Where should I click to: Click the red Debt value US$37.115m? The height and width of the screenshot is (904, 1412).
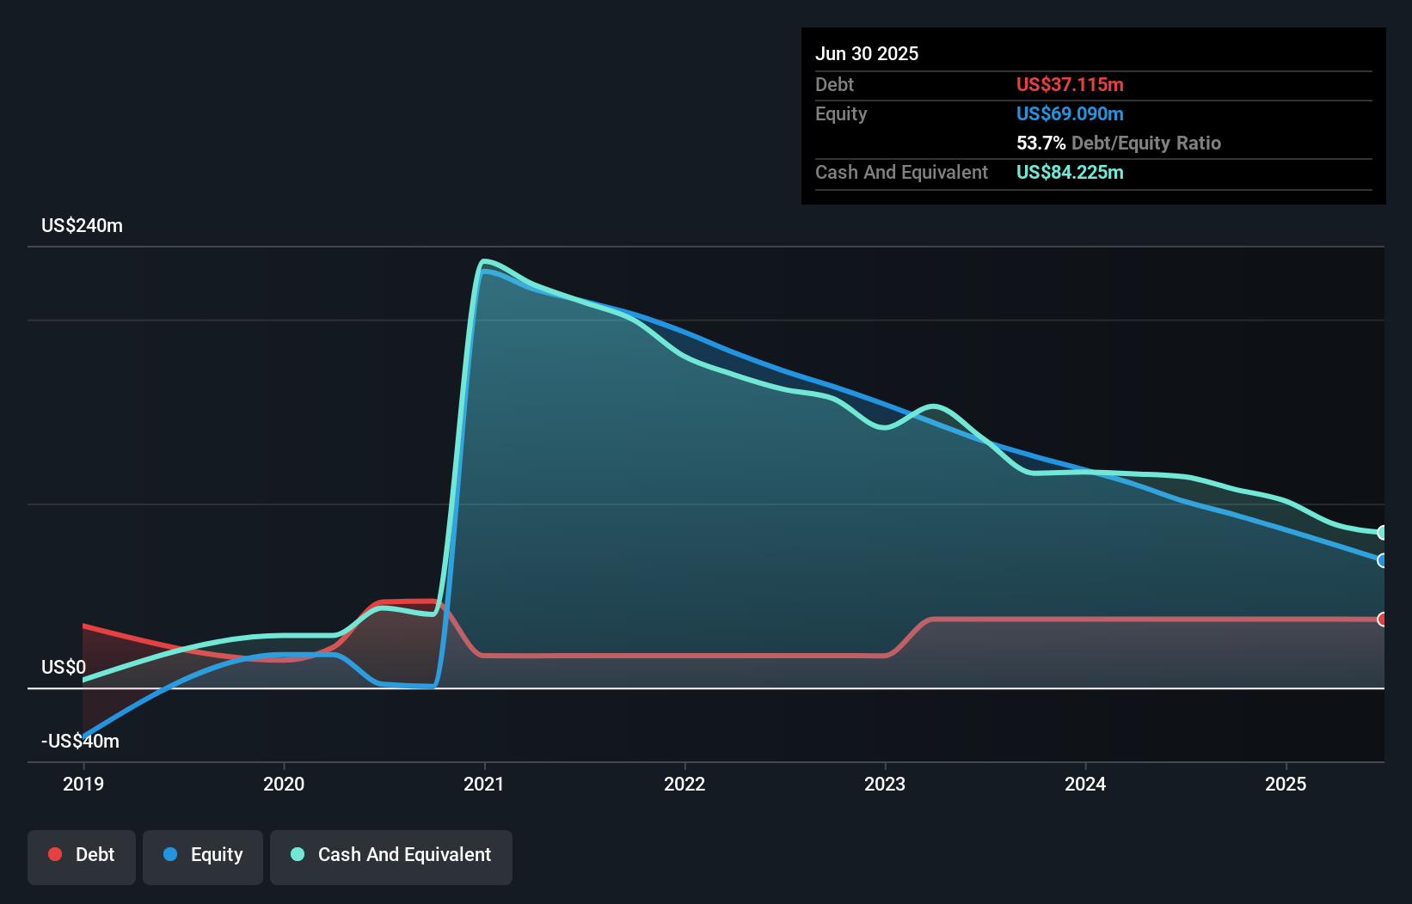(x=1070, y=84)
